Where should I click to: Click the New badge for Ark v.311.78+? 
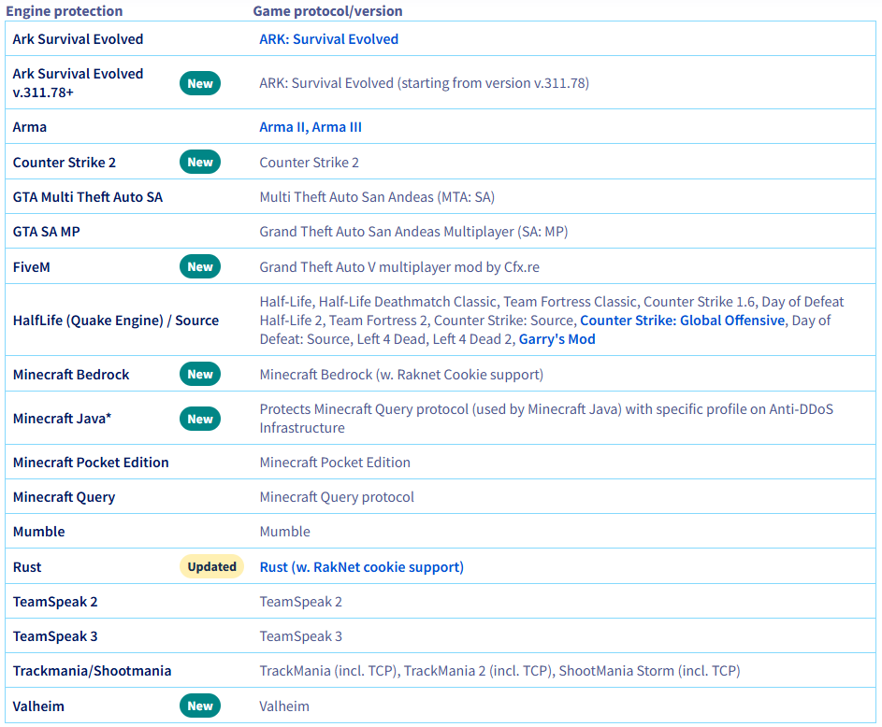(200, 84)
